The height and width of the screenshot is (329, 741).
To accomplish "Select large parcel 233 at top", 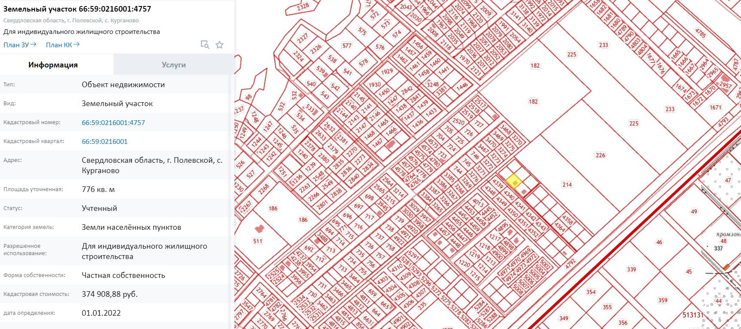I will [604, 45].
